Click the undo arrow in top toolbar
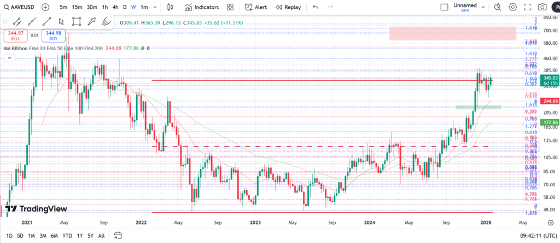 pos(316,7)
